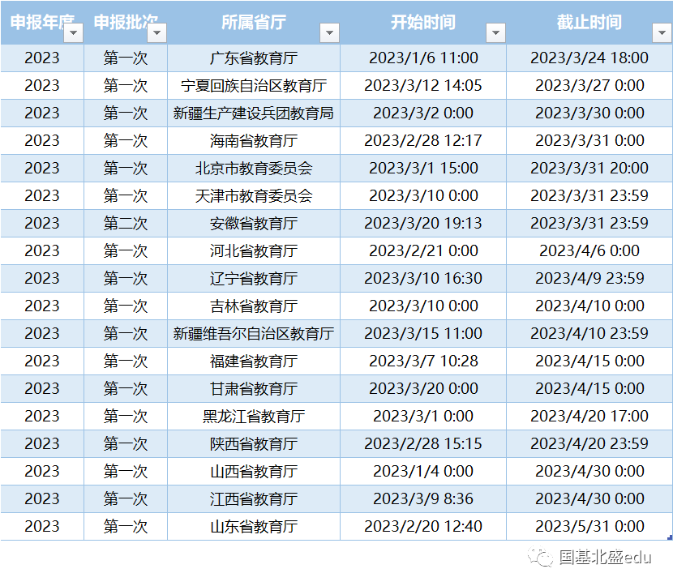Viewport: 673px width, 586px height.
Task: Select the 开始时间 column header
Action: click(422, 23)
